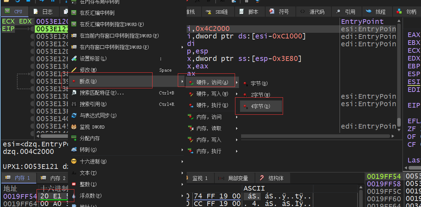Click the icon beside 转到(G)
The width and height of the screenshot is (421, 207).
pos(74,150)
